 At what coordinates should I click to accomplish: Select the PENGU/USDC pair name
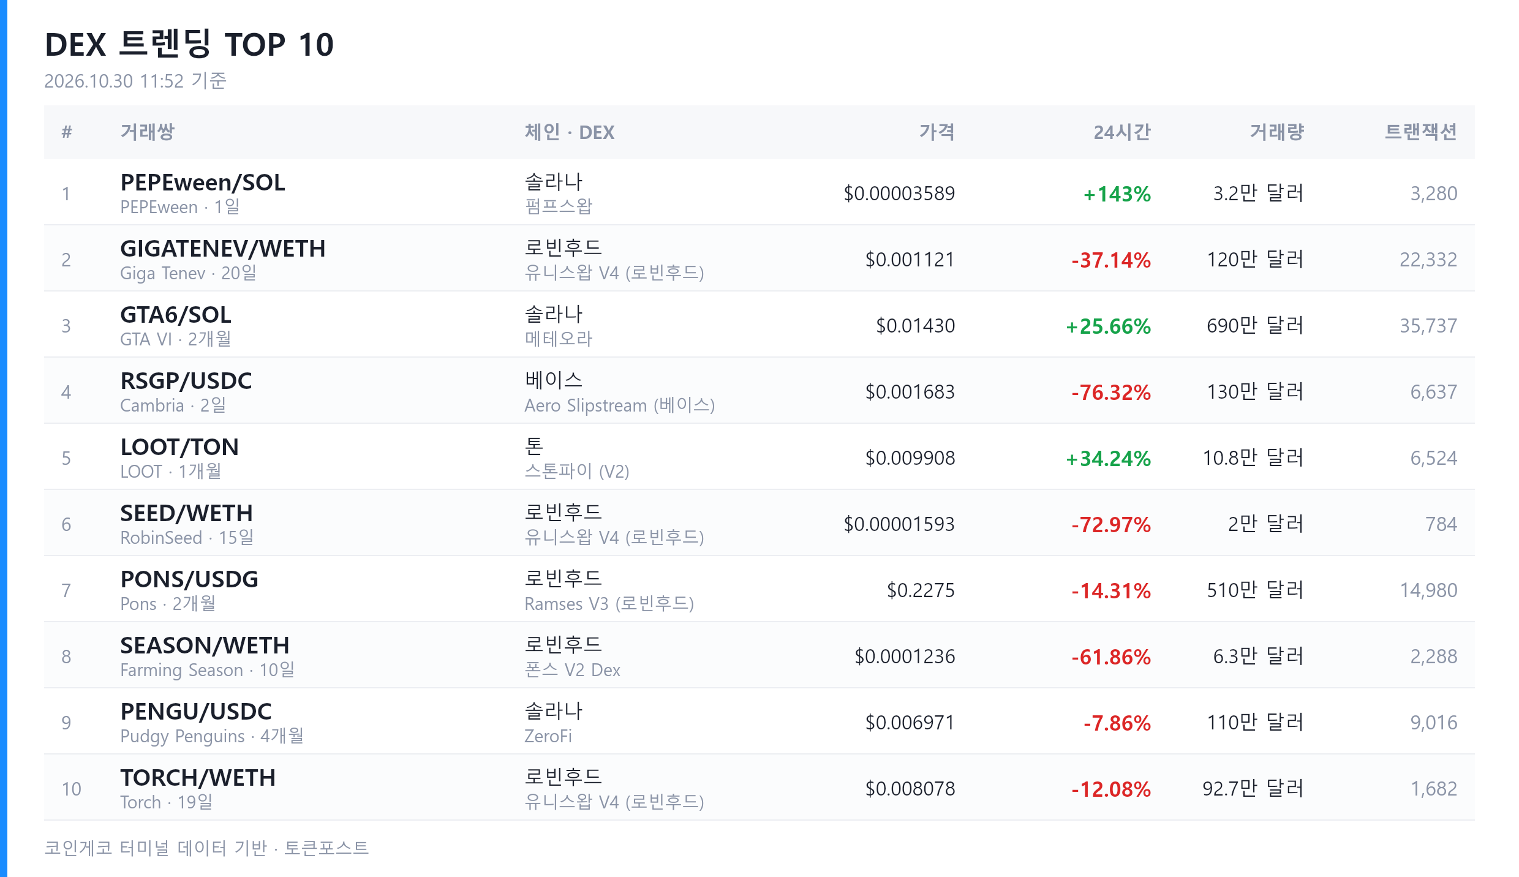coord(196,712)
